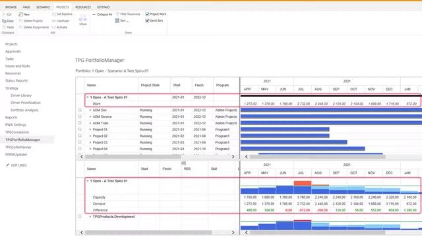Uncheck the Gantt Bars checkbox
Screen dimensions: 422x237
147,20
